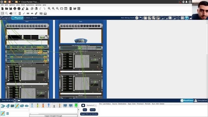Click the New file icon

(x=2, y=9)
